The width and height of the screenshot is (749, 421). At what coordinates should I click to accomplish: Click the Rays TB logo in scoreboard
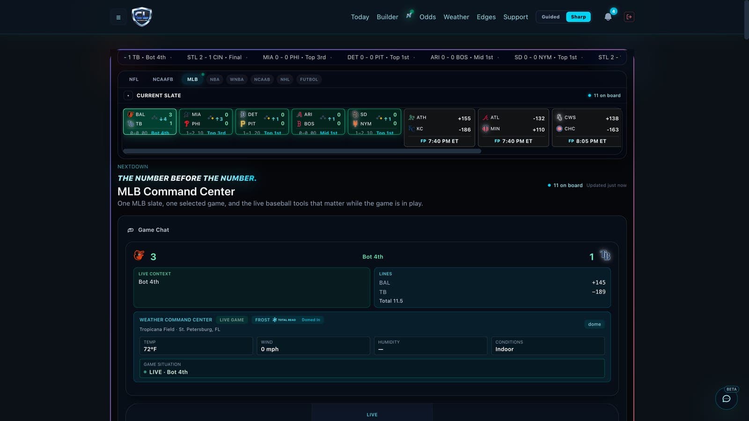(x=605, y=255)
